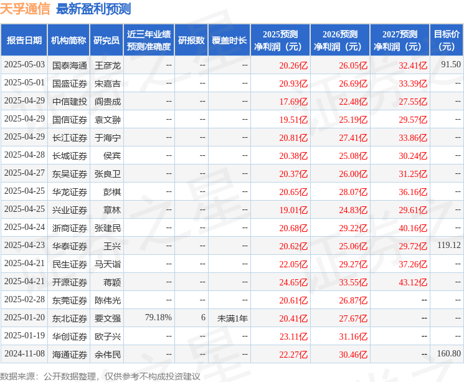Click analyst name 张良卫
The width and height of the screenshot is (464, 382).
point(108,174)
